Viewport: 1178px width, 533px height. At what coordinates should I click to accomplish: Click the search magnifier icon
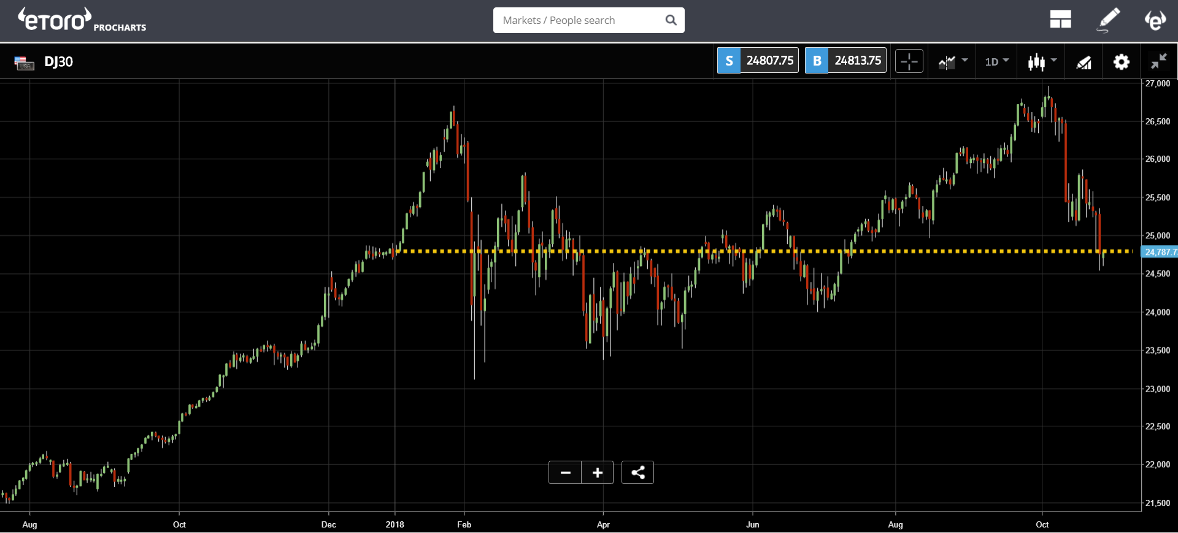(x=671, y=20)
